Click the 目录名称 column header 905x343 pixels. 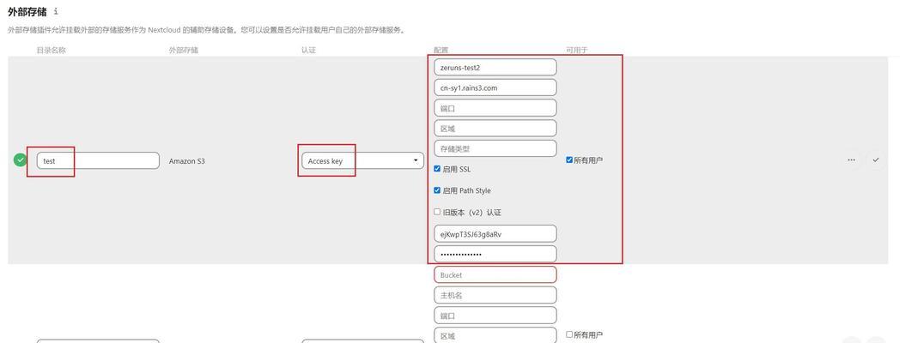(52, 50)
